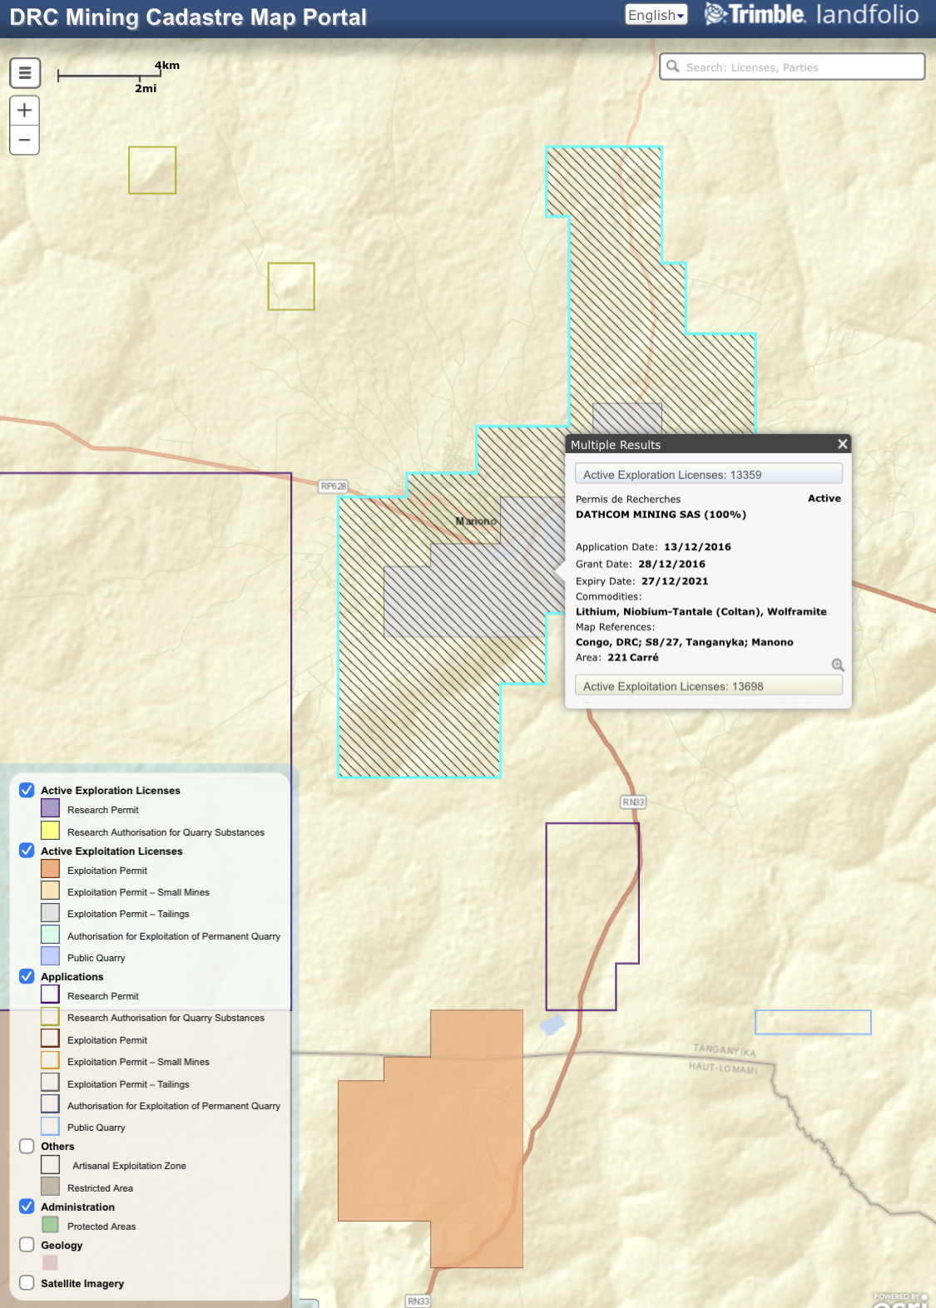Open the hamburger layers menu button
936x1308 pixels.
pyautogui.click(x=25, y=73)
